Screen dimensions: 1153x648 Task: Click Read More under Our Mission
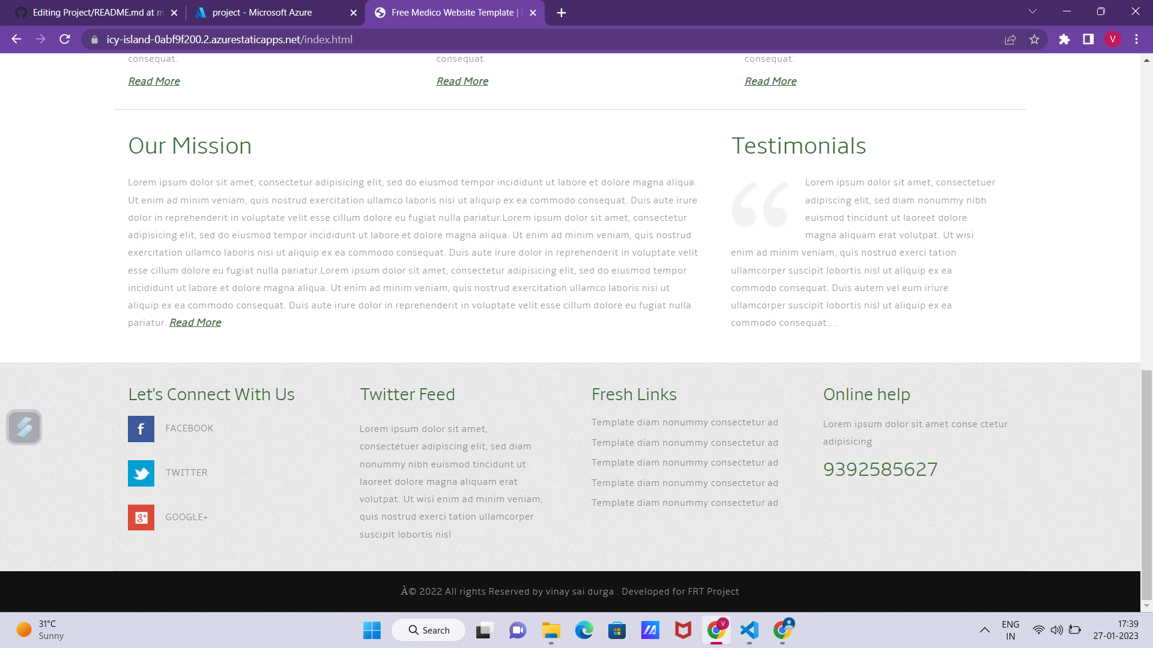tap(195, 322)
